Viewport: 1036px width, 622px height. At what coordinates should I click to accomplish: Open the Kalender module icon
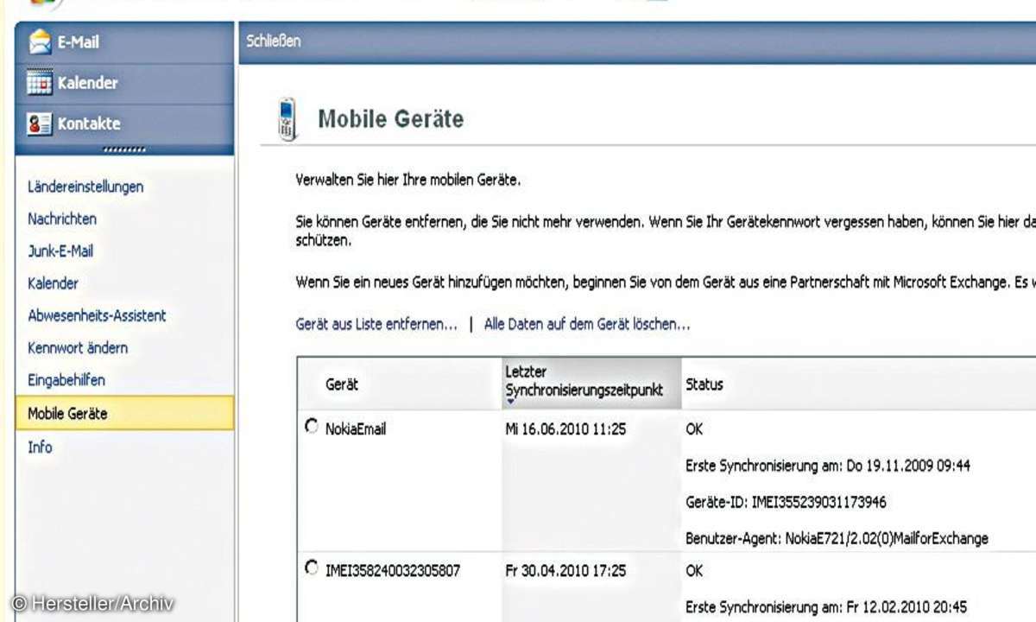40,83
